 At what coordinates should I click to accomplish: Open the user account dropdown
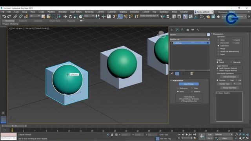[204, 12]
